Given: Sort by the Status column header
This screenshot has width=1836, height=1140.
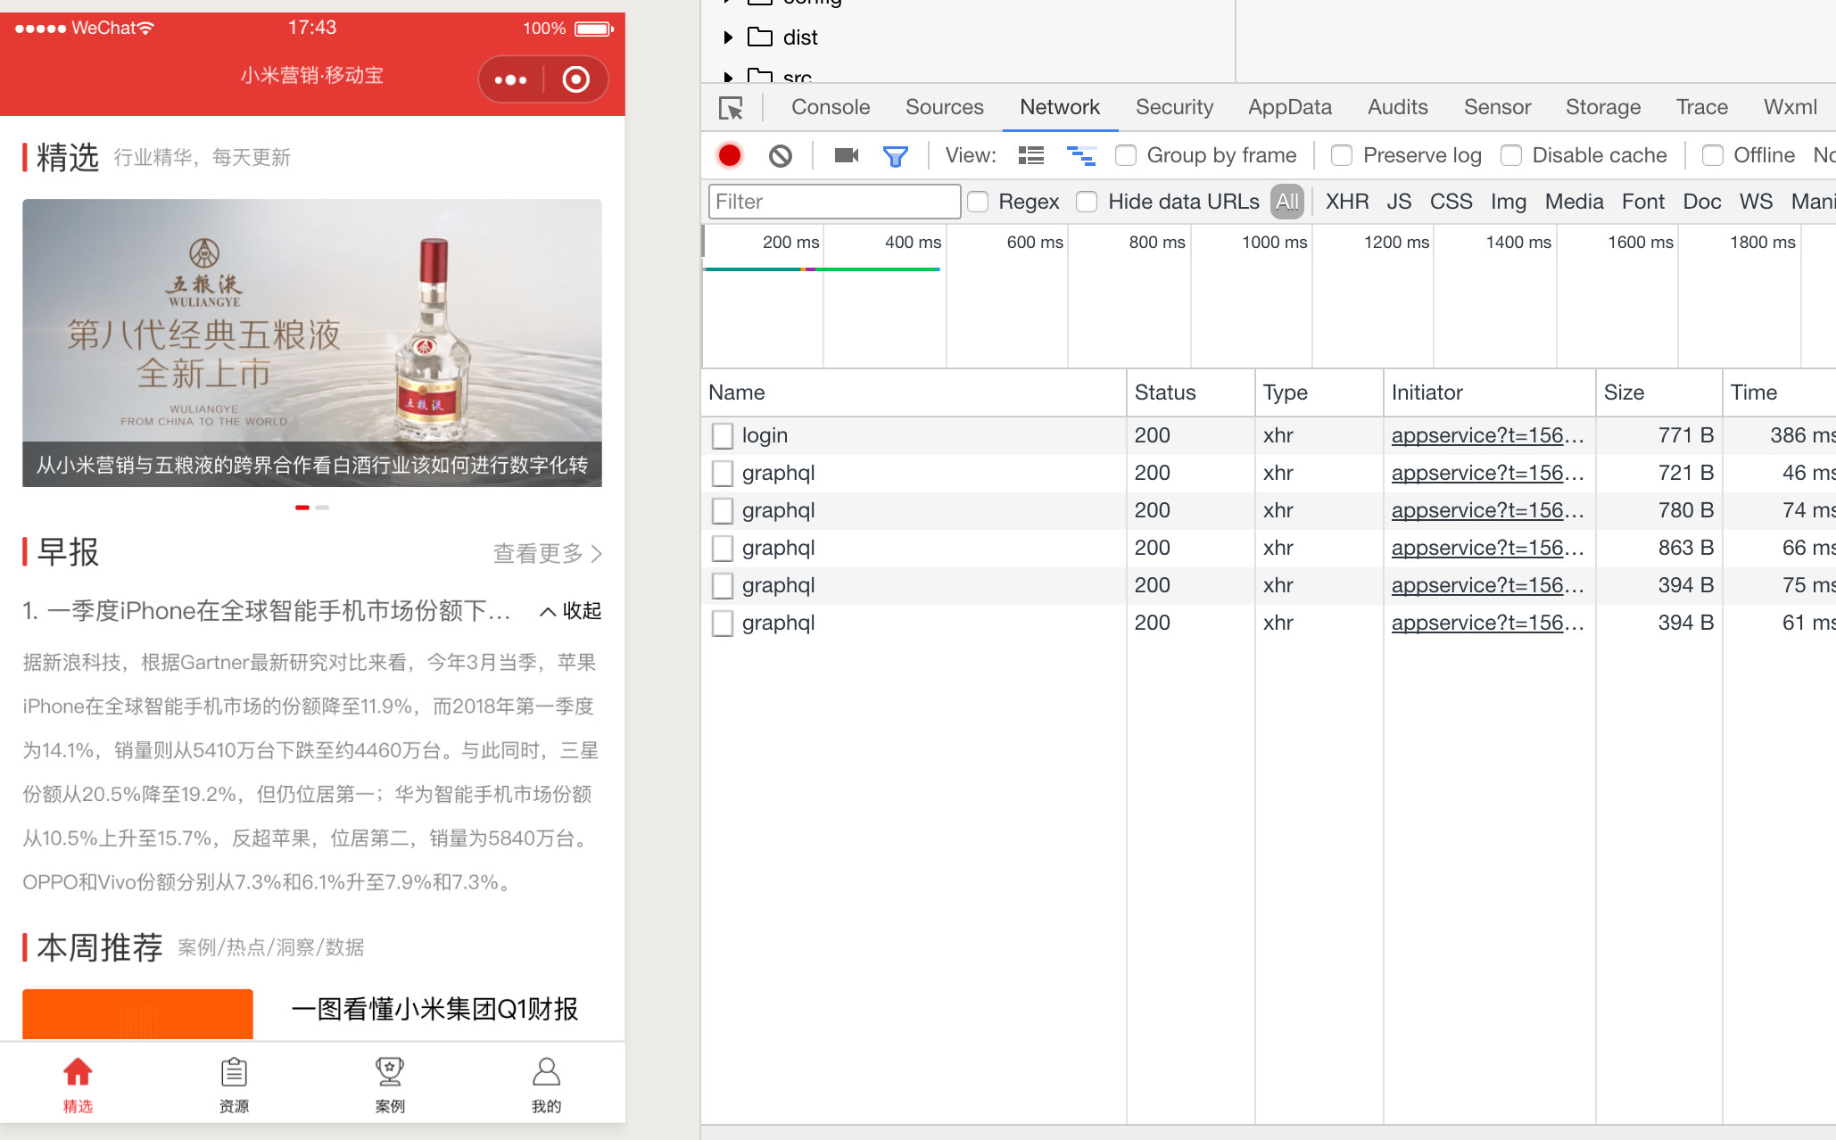Looking at the screenshot, I should coord(1191,392).
